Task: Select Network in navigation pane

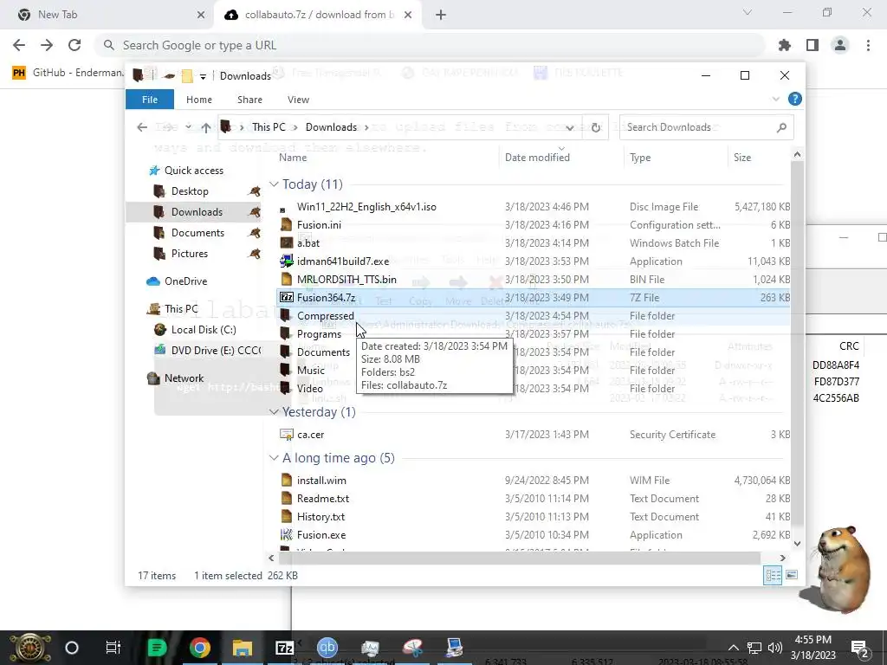Action: (x=184, y=378)
